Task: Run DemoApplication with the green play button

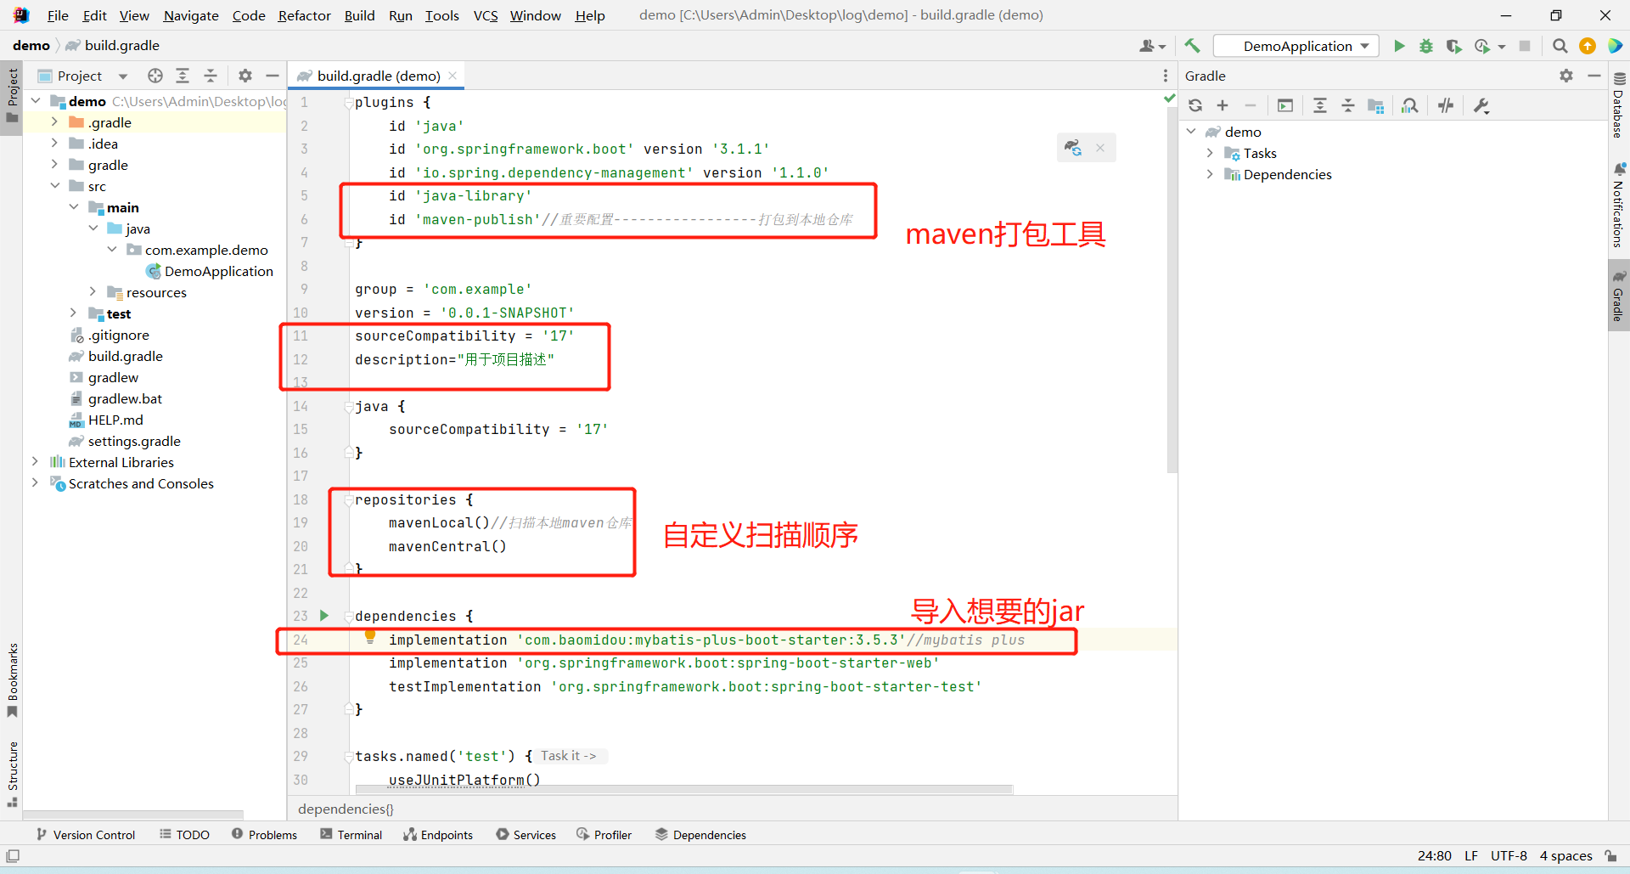Action: [x=1399, y=46]
